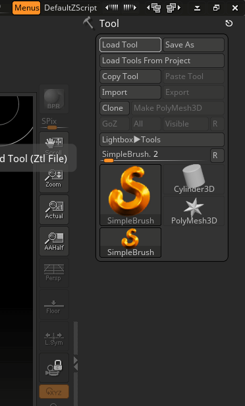Toggle the camera lock icon
Screen dimensions: 245x406
pos(54,367)
